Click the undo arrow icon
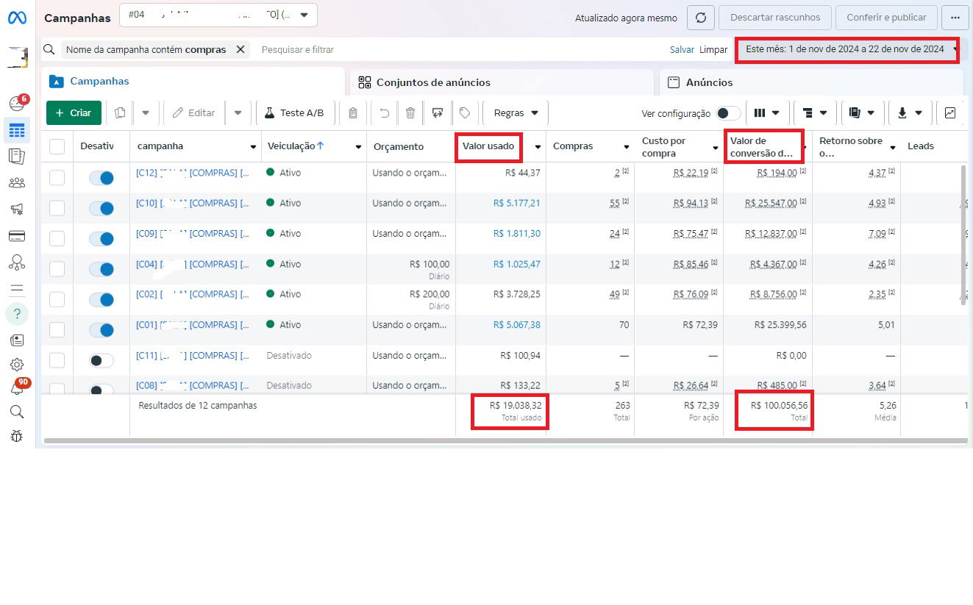The image size is (973, 605). 384,112
